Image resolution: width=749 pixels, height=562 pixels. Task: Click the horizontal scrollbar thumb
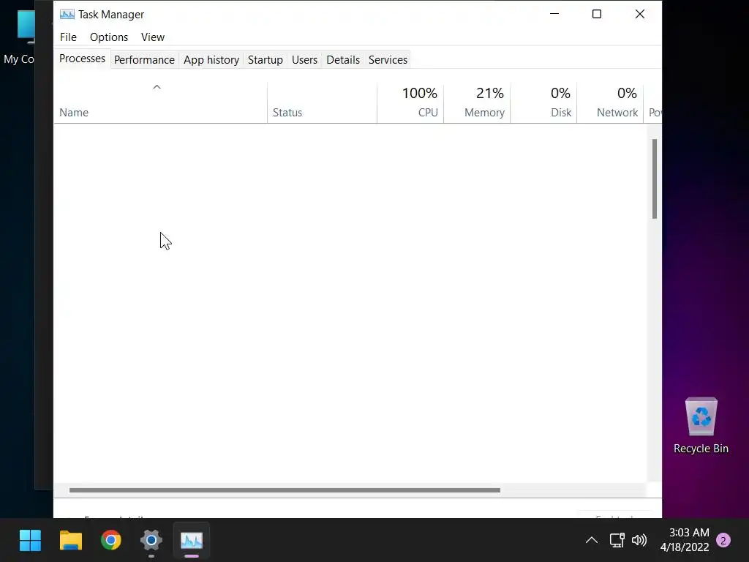285,490
